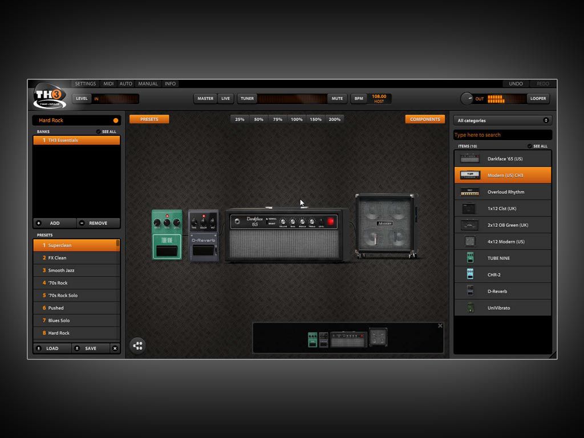Click the Modern (US) CH3 amp icon
The image size is (584, 438).
470,175
